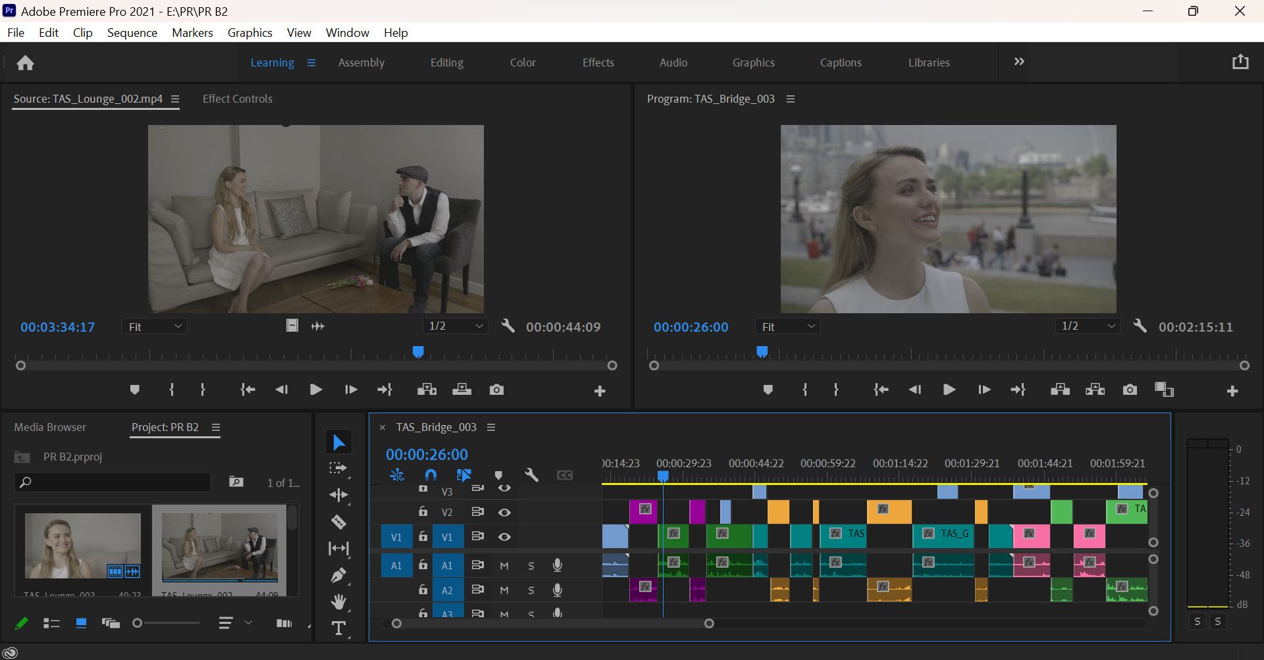Switch to Editing workspace
Screen dimensions: 1264x660
[447, 63]
